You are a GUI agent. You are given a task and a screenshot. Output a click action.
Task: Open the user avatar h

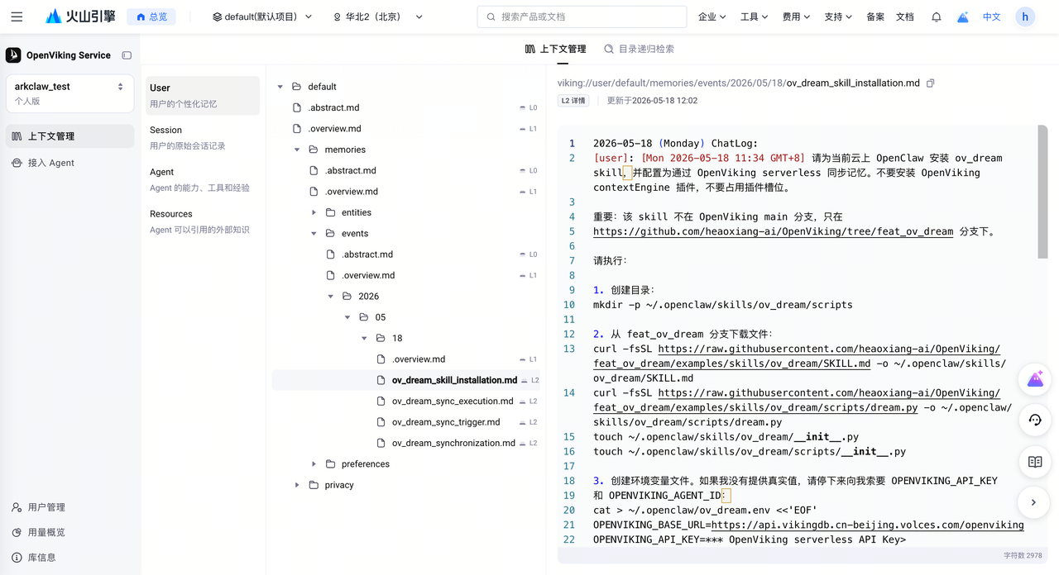(1025, 17)
